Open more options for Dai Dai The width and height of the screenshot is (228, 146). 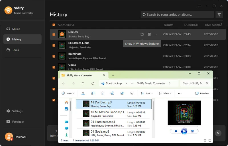pyautogui.click(x=156, y=34)
